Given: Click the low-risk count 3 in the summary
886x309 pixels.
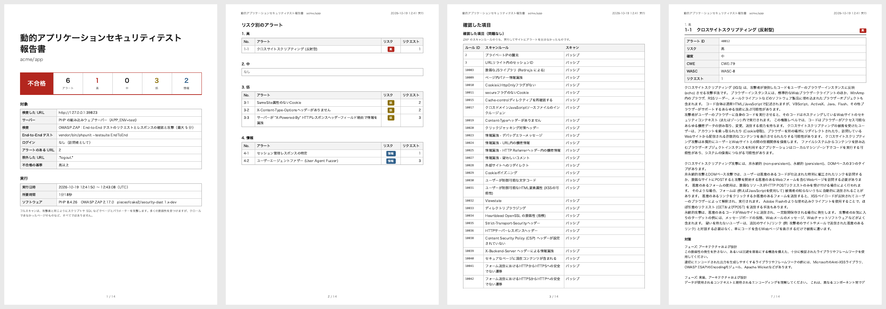Looking at the screenshot, I should 157,81.
